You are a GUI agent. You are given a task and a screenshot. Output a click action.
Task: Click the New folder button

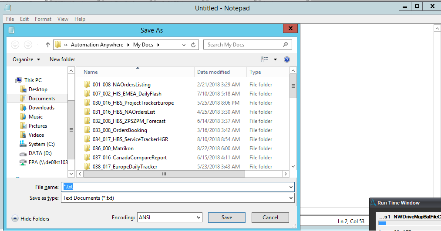[x=62, y=59]
